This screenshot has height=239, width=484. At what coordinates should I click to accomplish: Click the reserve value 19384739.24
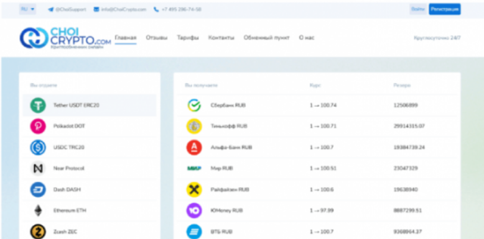(409, 148)
